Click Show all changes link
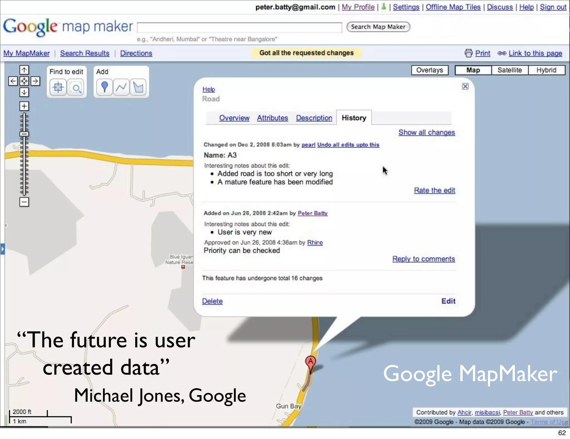This screenshot has height=439, width=570. 427,132
